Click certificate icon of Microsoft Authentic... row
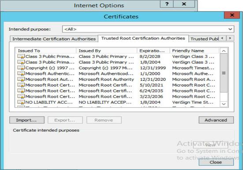 click(x=21, y=74)
